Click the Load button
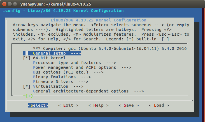The height and width of the screenshot is (122, 205). pyautogui.click(x=159, y=105)
